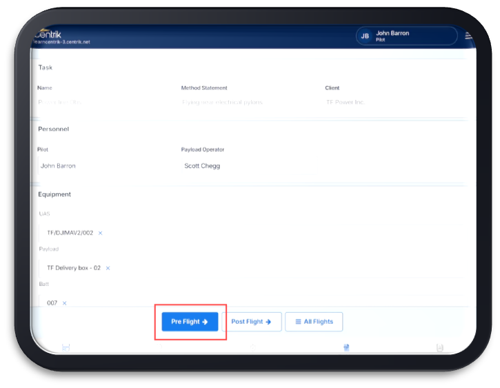The height and width of the screenshot is (388, 500).
Task: Select the Payload Operator field Scott Chegg
Action: coord(250,166)
